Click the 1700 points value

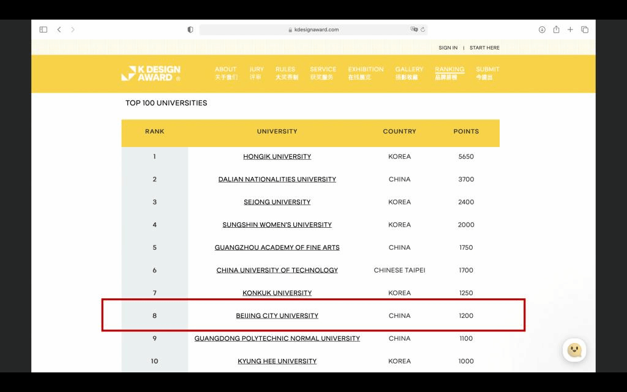[x=466, y=270]
